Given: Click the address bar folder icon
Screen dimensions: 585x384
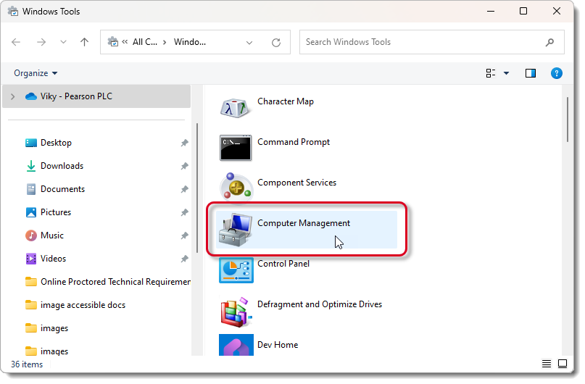Looking at the screenshot, I should (x=113, y=42).
